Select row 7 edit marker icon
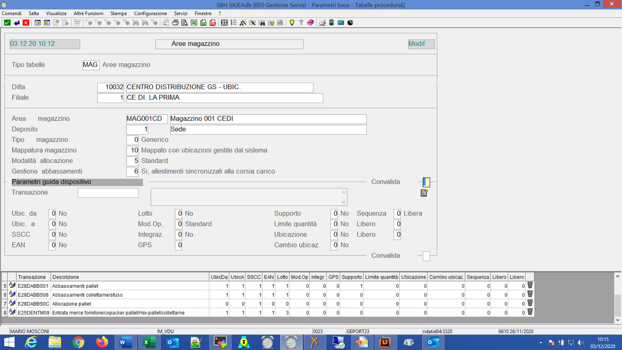Viewport: 622px width, 350px height. 12,304
